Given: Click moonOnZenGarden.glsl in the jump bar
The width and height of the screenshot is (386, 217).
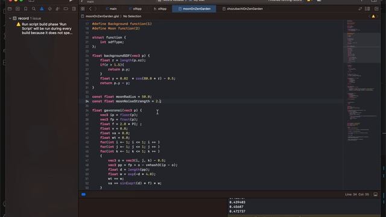Looking at the screenshot, I should click(x=102, y=16).
